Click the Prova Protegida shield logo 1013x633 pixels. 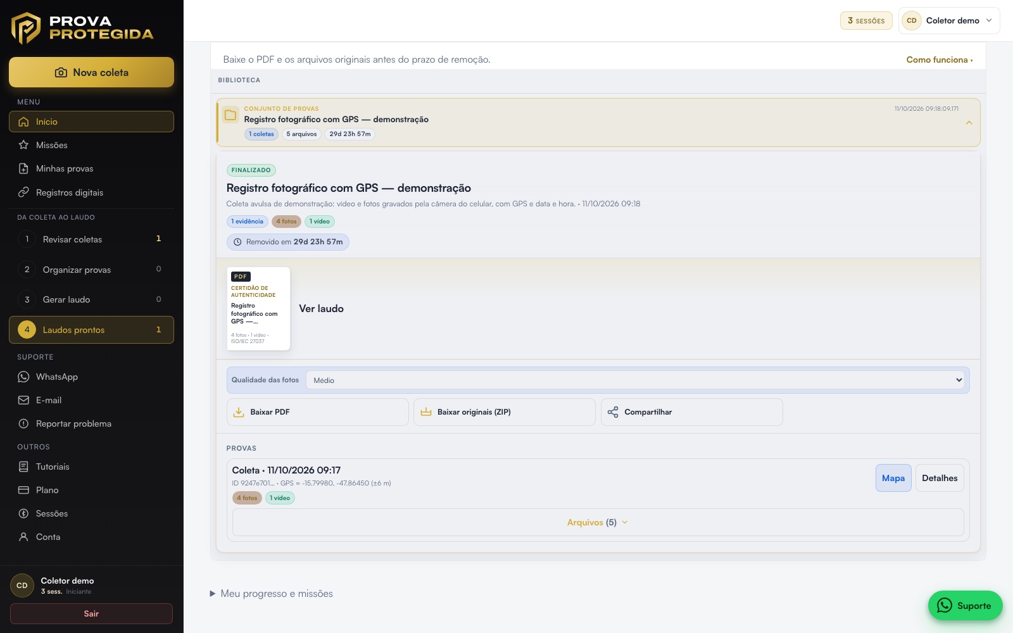click(26, 28)
